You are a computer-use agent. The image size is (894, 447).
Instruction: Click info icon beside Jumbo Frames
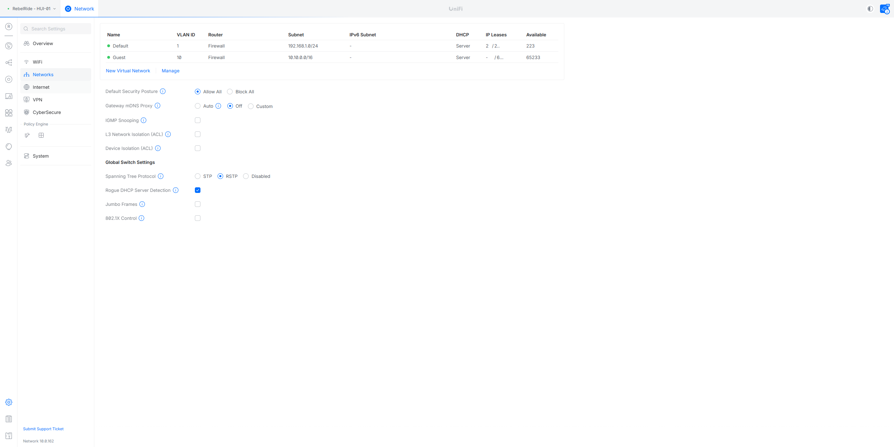point(142,204)
